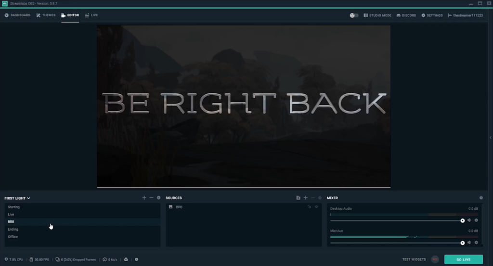
Task: Add a new source with plus icon
Action: (x=306, y=198)
